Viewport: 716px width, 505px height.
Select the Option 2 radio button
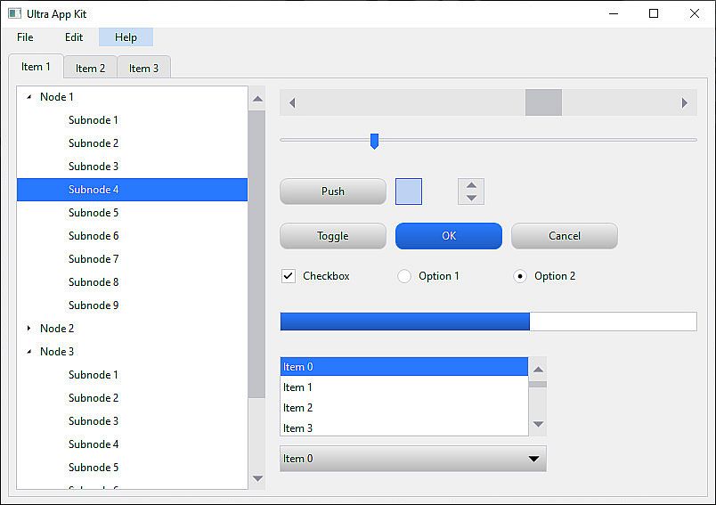[520, 276]
